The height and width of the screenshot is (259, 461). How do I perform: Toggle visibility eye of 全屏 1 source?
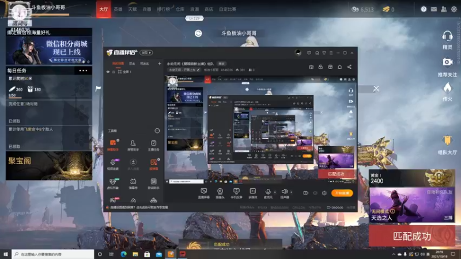click(x=108, y=71)
